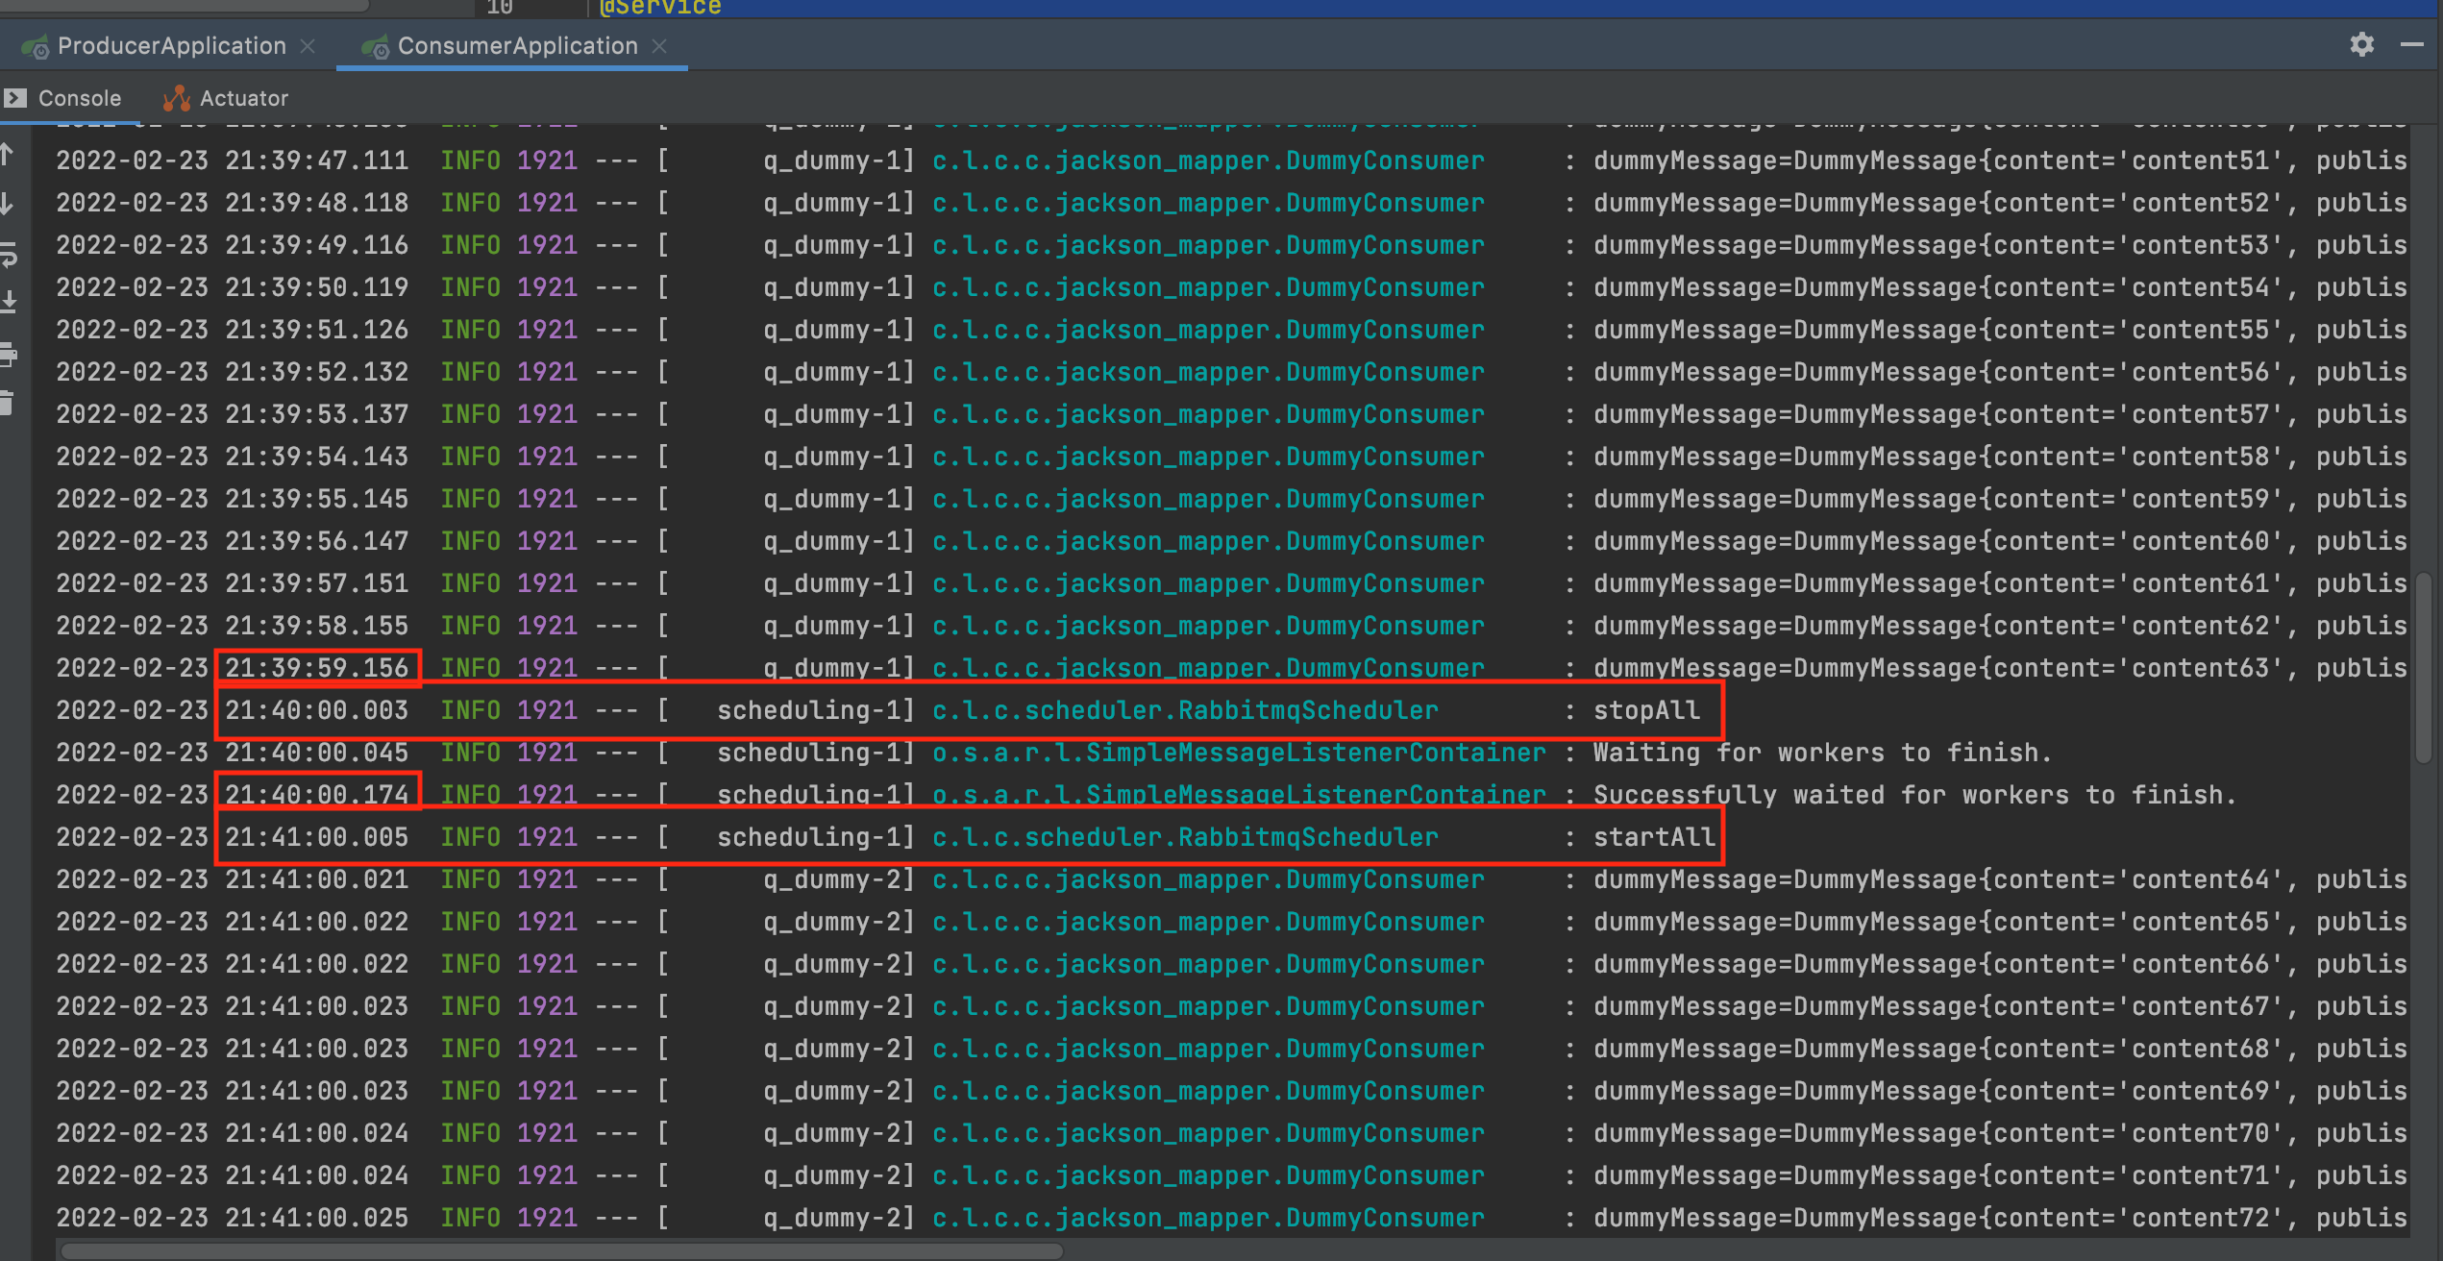Click the Spring icon on ConsumerApplication tab
Viewport: 2443px width, 1261px height.
click(376, 46)
